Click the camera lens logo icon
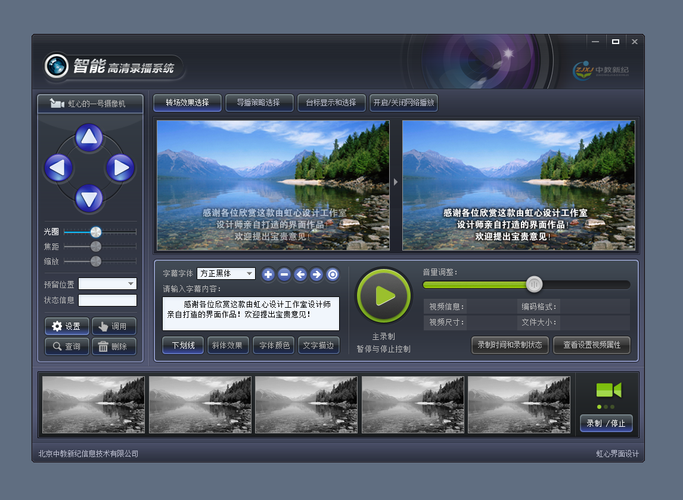This screenshot has width=683, height=500. 57,66
